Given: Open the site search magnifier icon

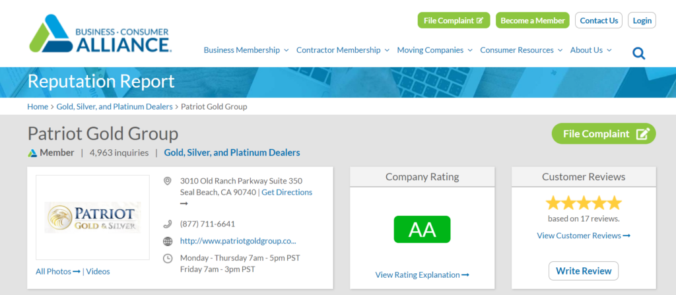Looking at the screenshot, I should click(638, 53).
